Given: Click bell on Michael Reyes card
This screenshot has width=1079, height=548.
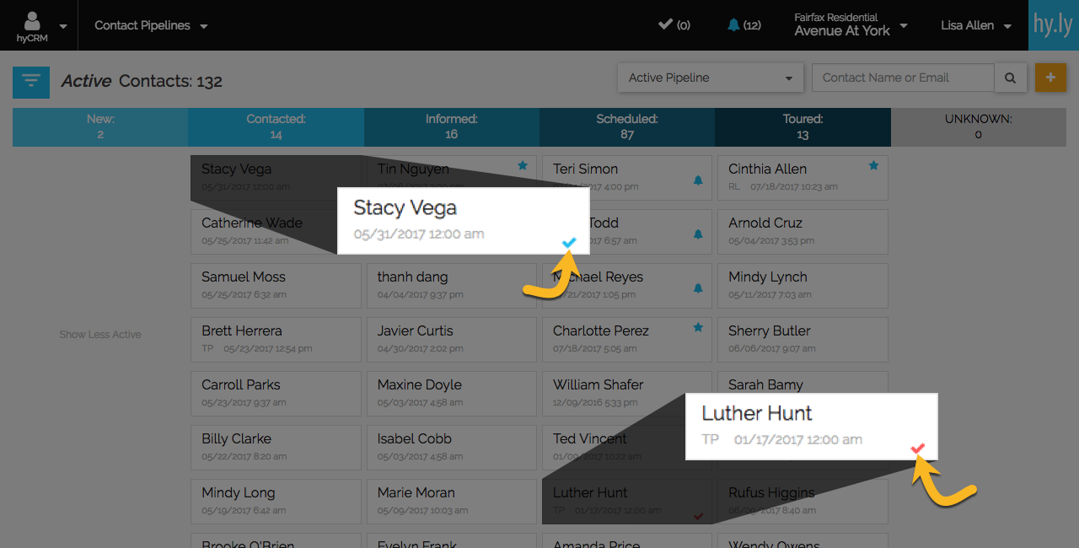Looking at the screenshot, I should click(x=698, y=288).
